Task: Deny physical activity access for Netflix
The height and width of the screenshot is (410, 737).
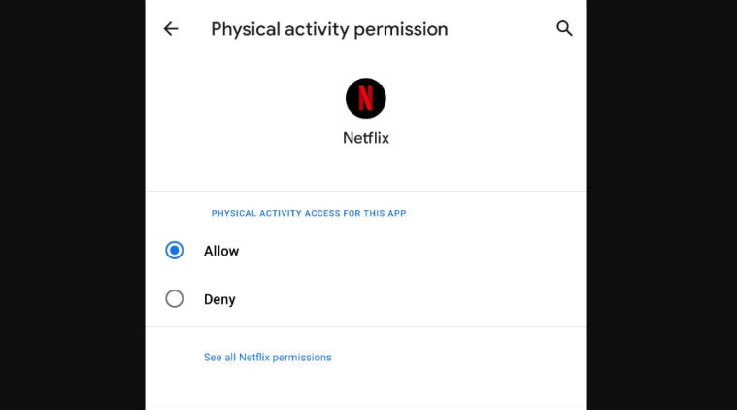Action: click(175, 299)
